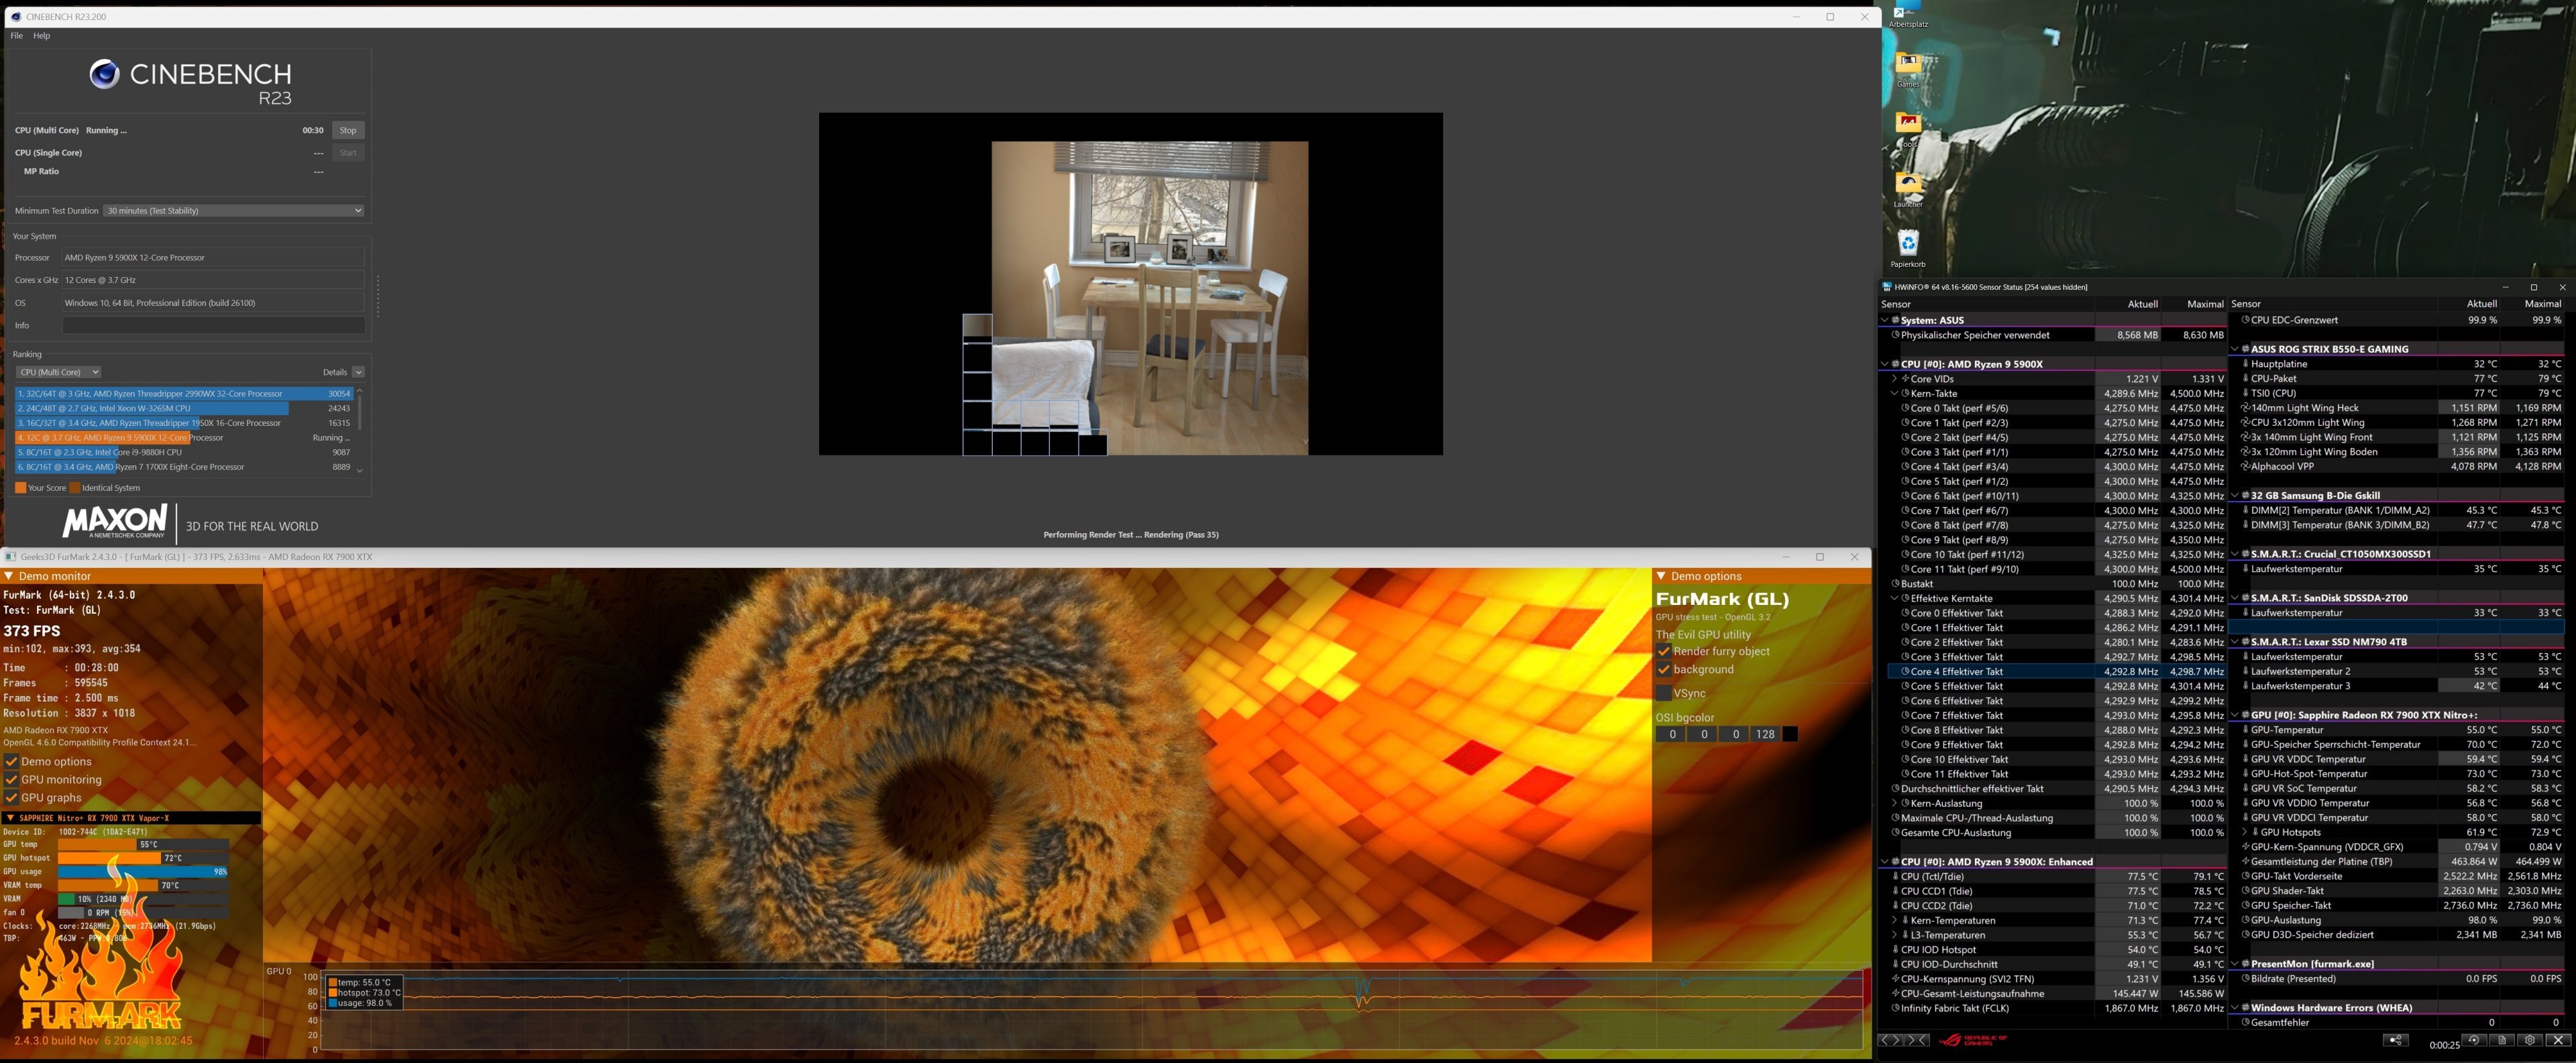Open HWiNFO settings gear icon

2530,1040
